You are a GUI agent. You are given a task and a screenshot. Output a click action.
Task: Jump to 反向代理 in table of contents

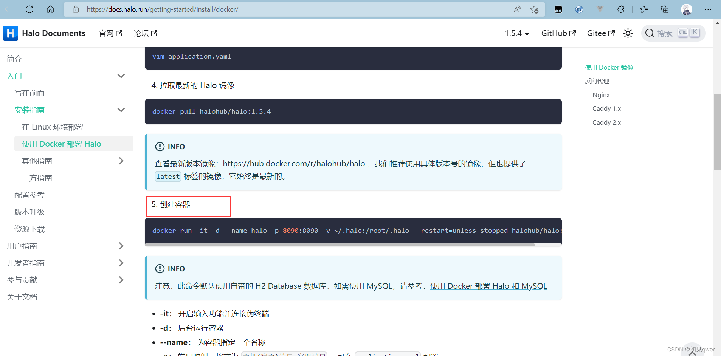coord(597,81)
